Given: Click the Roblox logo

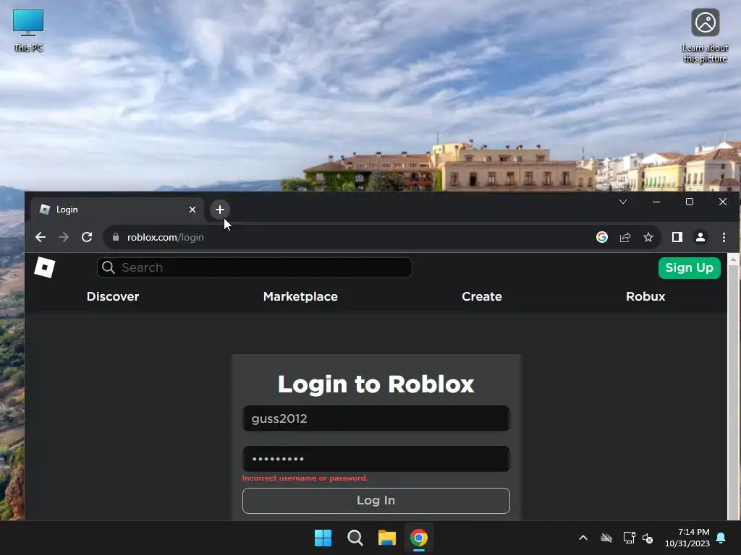Looking at the screenshot, I should pyautogui.click(x=45, y=267).
